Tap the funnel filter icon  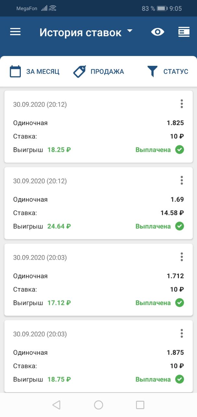click(152, 71)
